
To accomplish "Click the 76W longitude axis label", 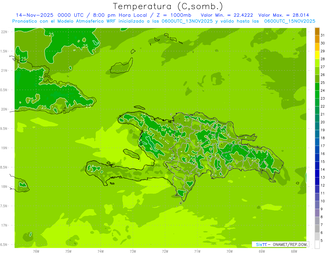I will tap(36, 251).
